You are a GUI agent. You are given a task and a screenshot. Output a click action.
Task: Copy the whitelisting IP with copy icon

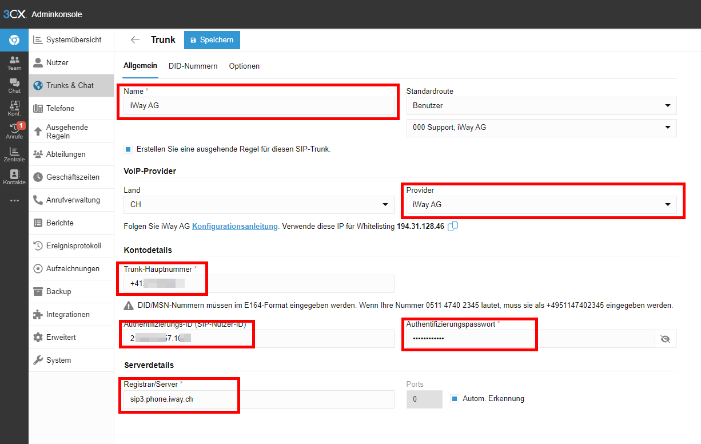(x=453, y=227)
